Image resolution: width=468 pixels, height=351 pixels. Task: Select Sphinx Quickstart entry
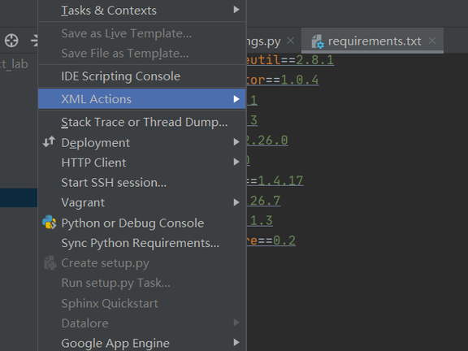[141, 303]
